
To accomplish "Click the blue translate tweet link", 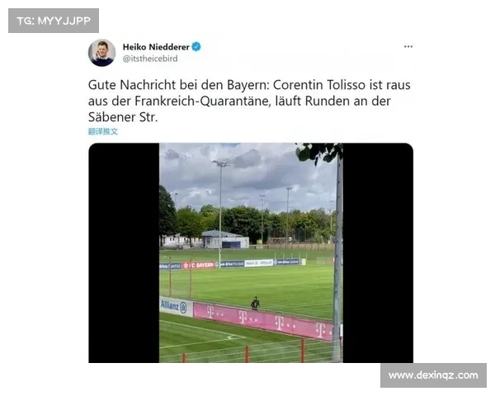I will coord(103,131).
